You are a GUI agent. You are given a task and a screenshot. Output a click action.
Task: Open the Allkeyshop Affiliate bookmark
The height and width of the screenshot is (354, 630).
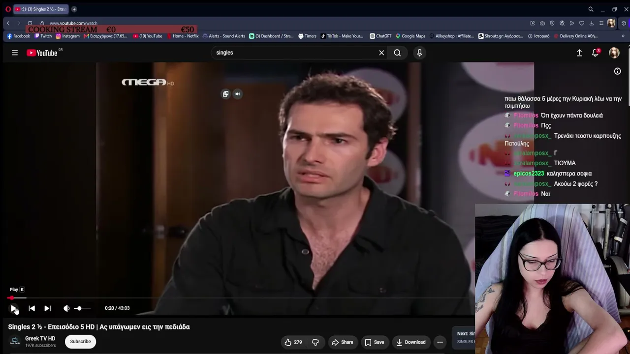pos(451,36)
